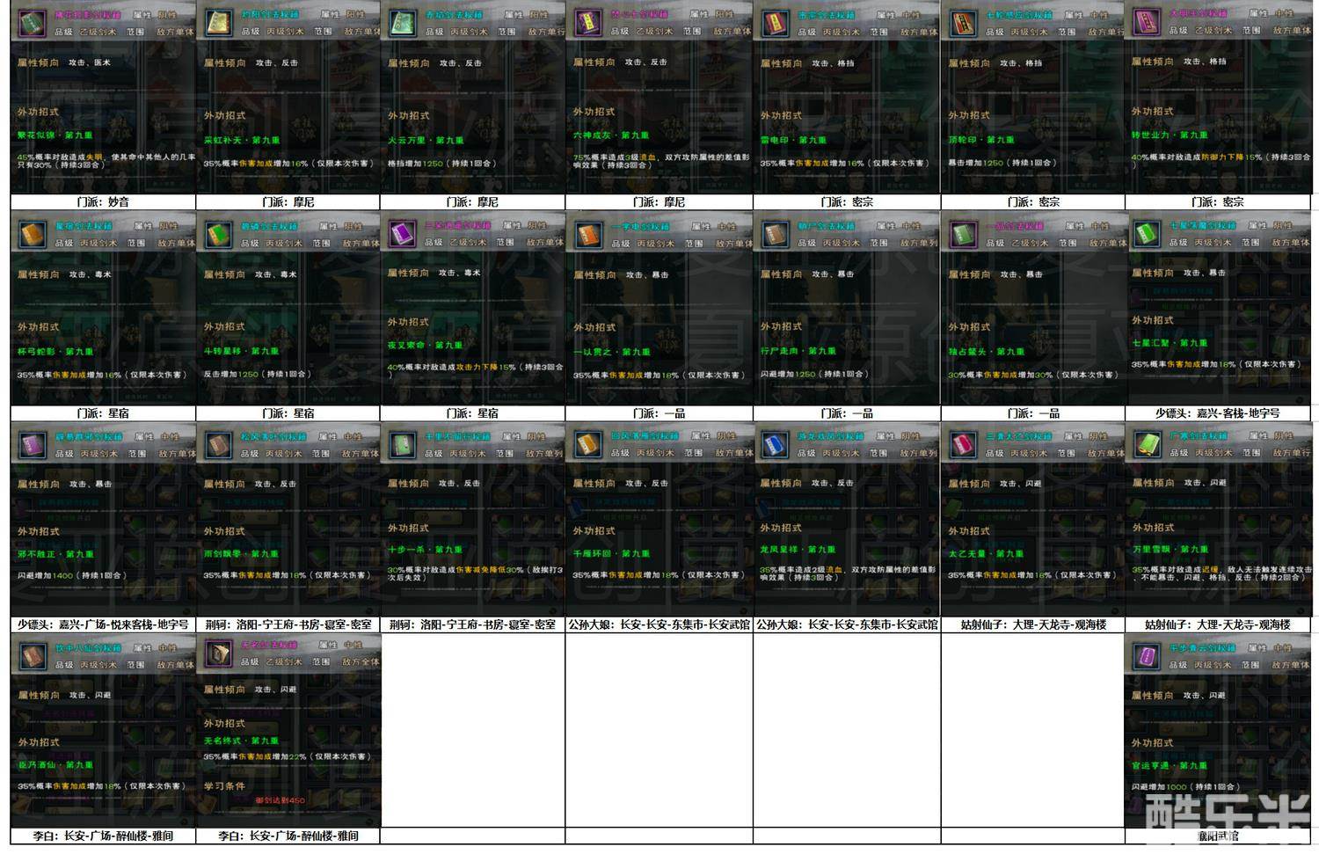Screen dimensions: 1319x854
Task: Click the green book icon above 斗转星移
Action: pyautogui.click(x=217, y=234)
